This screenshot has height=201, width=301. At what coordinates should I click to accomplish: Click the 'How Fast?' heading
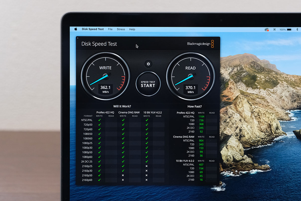click(x=195, y=106)
